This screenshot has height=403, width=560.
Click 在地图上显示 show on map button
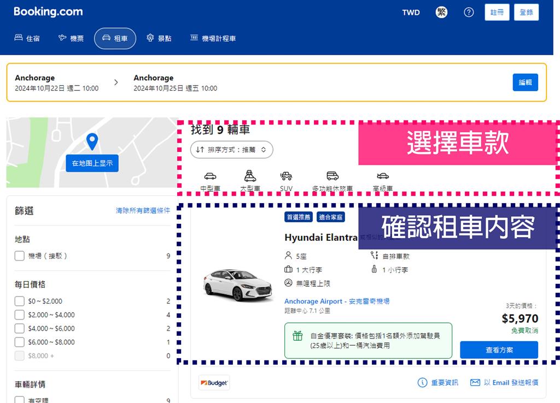click(92, 163)
